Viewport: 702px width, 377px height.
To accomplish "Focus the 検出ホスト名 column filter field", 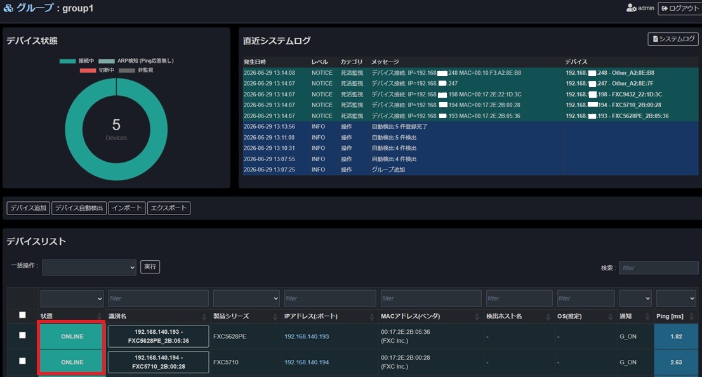I will point(519,298).
